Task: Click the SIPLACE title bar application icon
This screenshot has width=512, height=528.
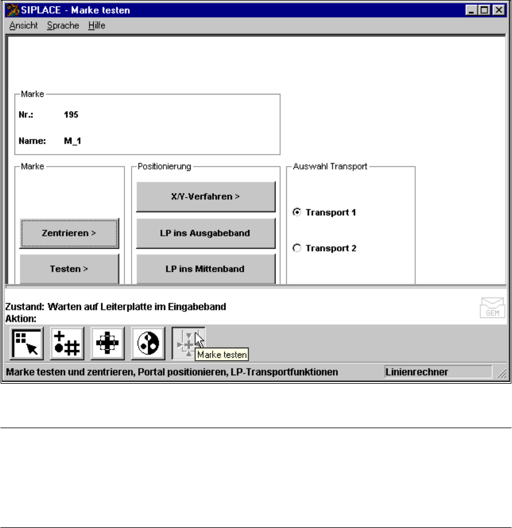Action: pyautogui.click(x=13, y=10)
